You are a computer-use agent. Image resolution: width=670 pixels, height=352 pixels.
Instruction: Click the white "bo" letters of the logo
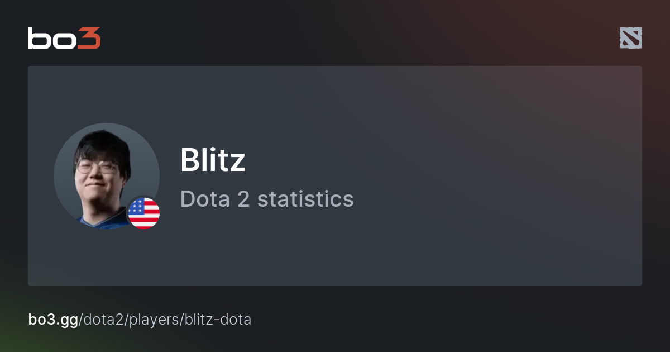(x=51, y=38)
